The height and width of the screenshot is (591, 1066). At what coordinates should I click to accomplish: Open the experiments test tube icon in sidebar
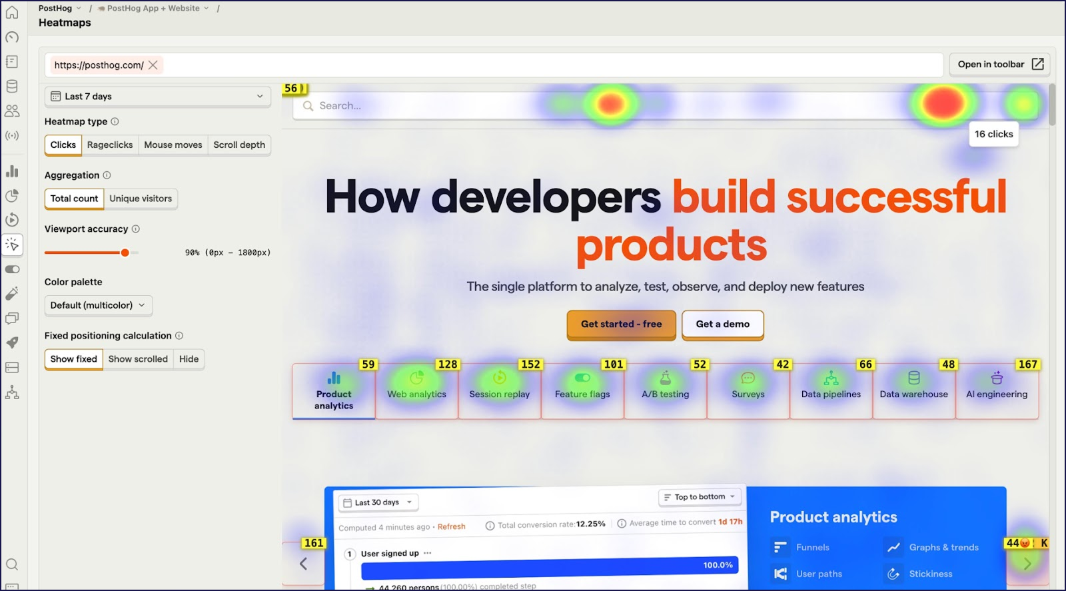click(x=12, y=293)
